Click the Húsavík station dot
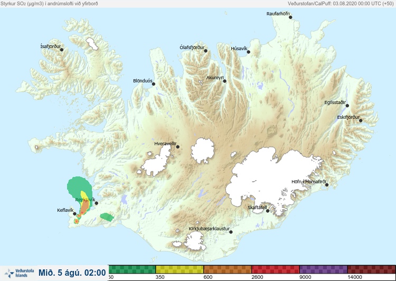396x281 pixels. (x=248, y=52)
